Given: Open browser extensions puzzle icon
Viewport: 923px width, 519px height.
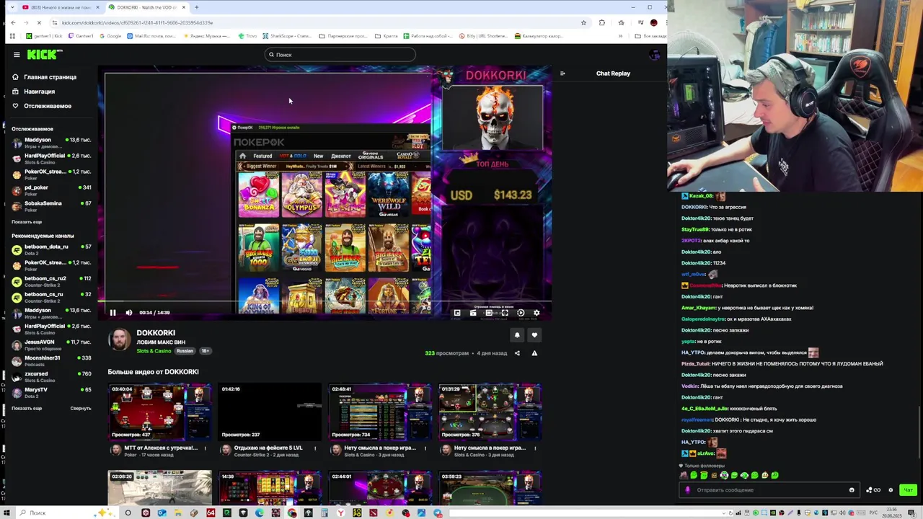Looking at the screenshot, I should (602, 22).
